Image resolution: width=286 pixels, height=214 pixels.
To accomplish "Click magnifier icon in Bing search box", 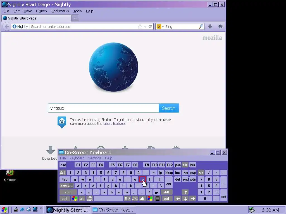I will pyautogui.click(x=201, y=26).
